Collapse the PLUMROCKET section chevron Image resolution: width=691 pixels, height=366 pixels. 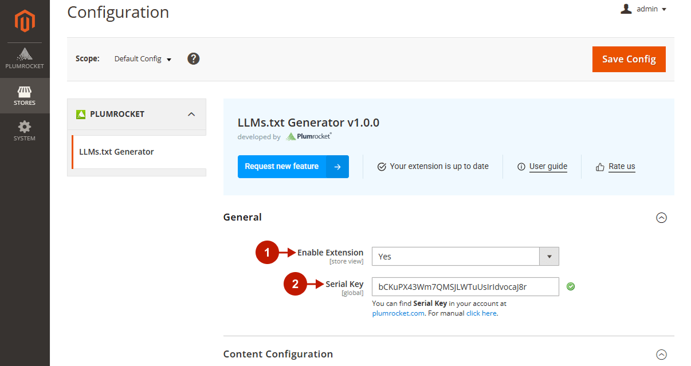click(x=191, y=114)
